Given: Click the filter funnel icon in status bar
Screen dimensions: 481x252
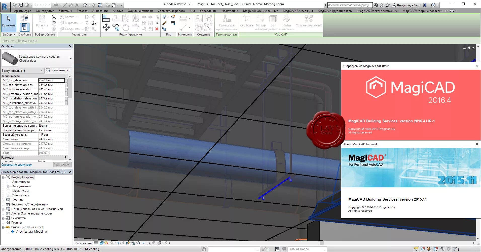Looking at the screenshot, I should point(455,249).
